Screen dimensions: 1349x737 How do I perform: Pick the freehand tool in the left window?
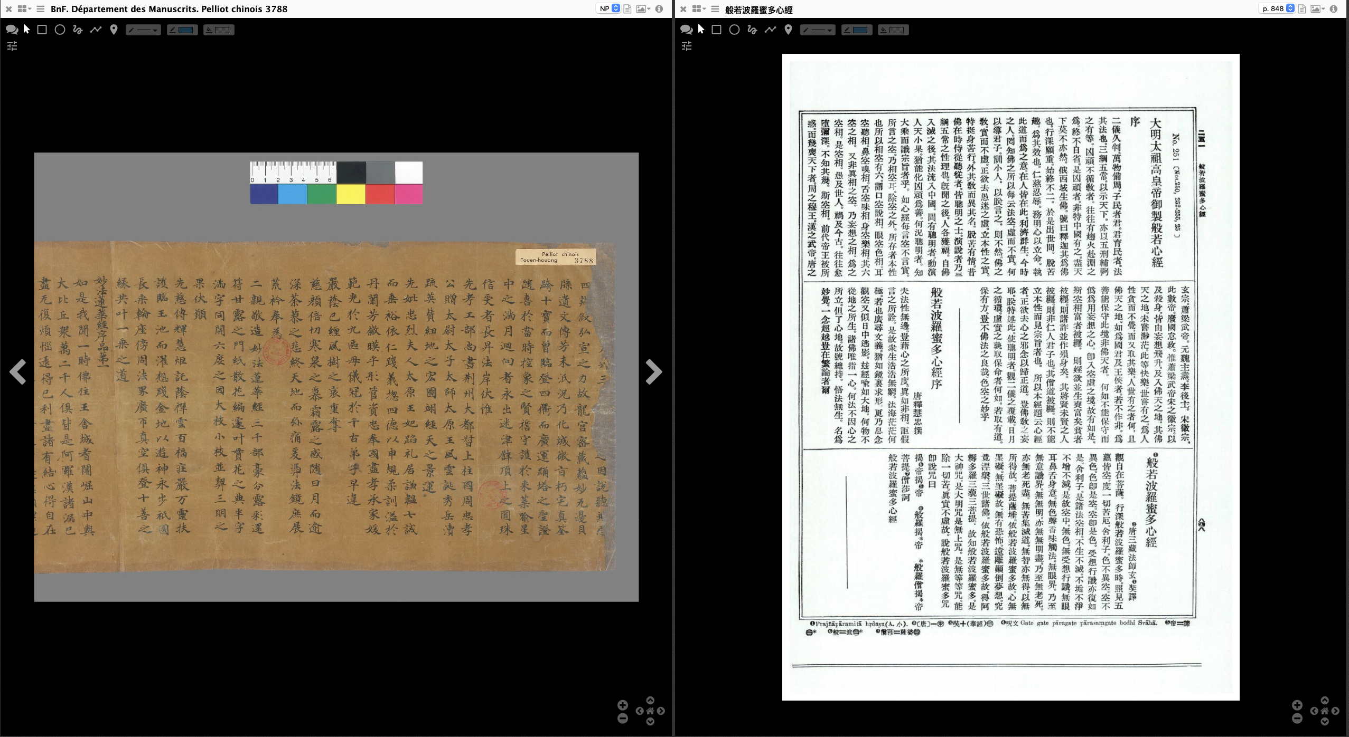click(x=78, y=30)
